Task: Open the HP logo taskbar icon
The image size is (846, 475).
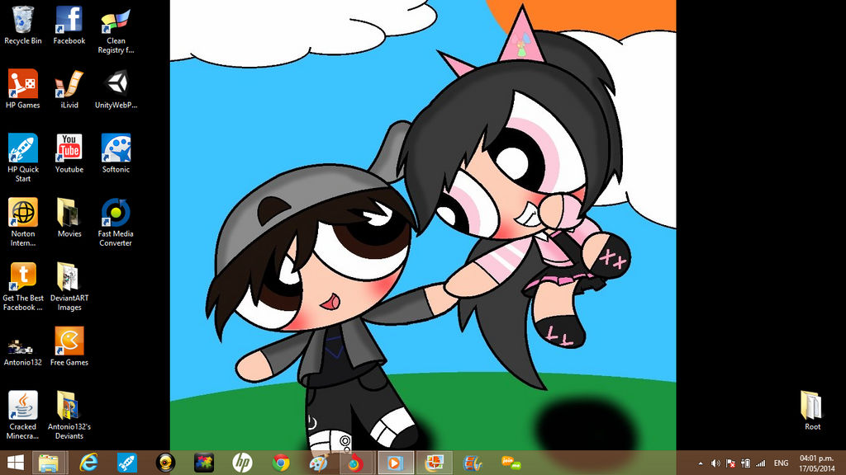Action: pyautogui.click(x=242, y=463)
